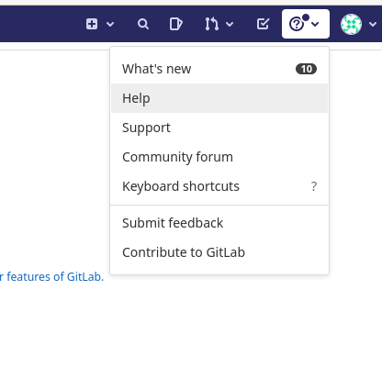
Task: Select Submit feedback option
Action: tap(219, 223)
